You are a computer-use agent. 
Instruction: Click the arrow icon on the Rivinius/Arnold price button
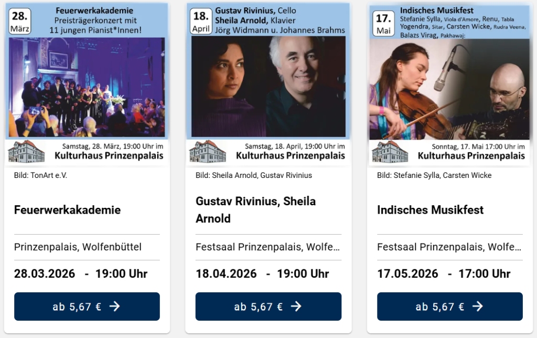(x=296, y=307)
